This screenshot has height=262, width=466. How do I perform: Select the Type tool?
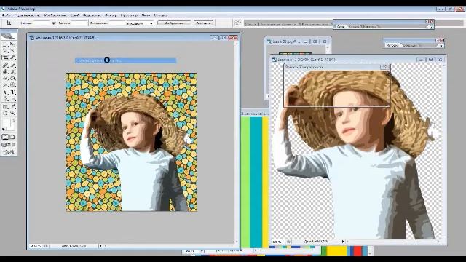pyautogui.click(x=12, y=92)
